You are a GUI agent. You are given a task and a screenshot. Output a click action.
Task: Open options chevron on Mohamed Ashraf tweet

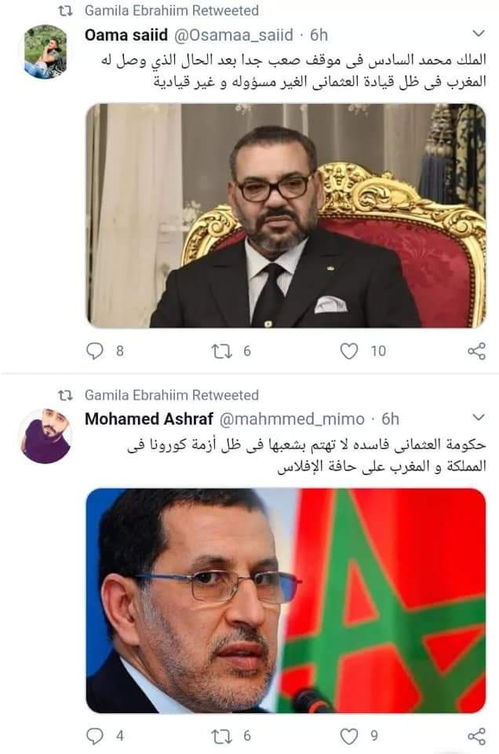click(479, 417)
